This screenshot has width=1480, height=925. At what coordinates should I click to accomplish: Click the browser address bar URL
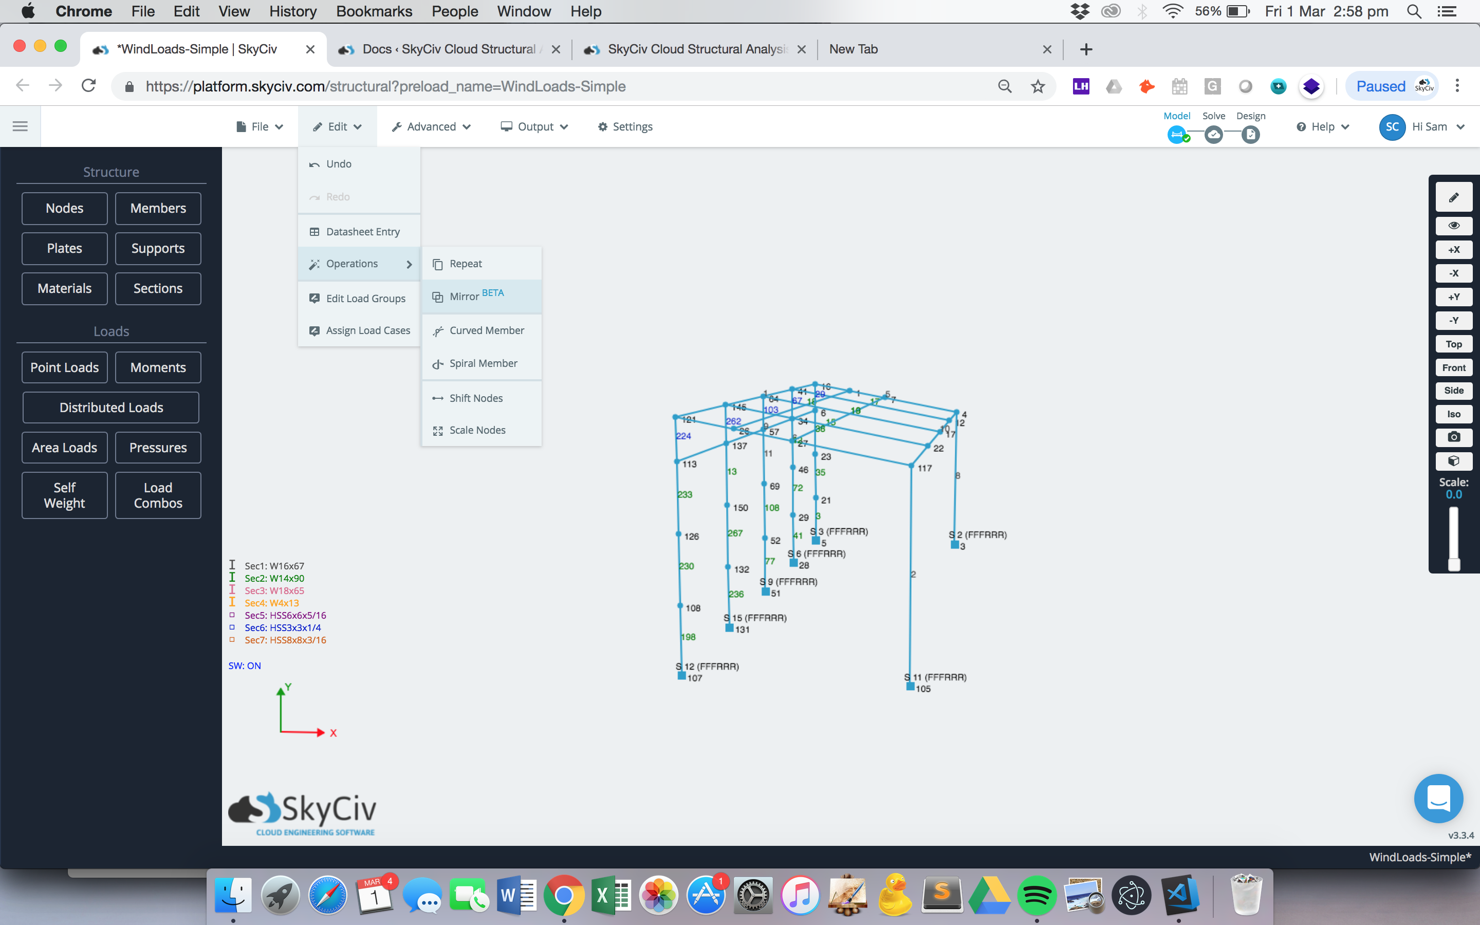pos(385,86)
